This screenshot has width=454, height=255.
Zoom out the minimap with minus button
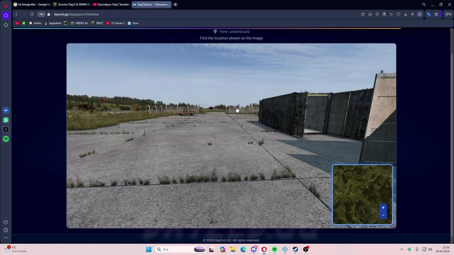[383, 215]
